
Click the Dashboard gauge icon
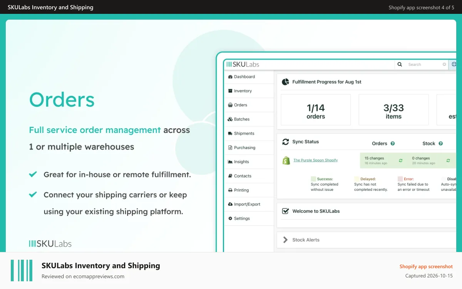230,77
